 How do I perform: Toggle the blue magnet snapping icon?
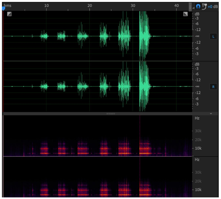pos(198,6)
